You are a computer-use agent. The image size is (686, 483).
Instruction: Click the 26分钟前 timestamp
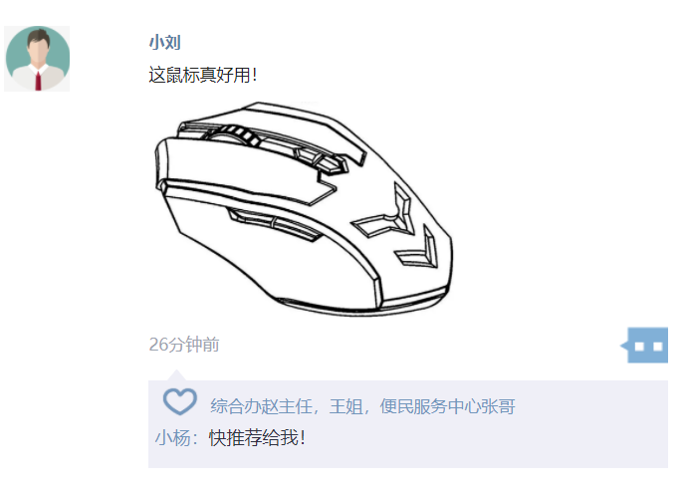pos(184,345)
